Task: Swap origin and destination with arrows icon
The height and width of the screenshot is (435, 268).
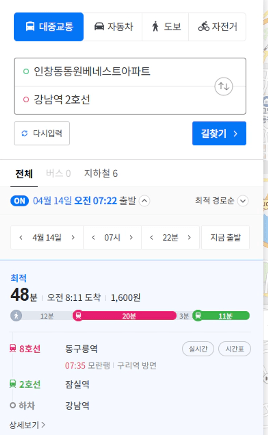Action: [x=224, y=86]
